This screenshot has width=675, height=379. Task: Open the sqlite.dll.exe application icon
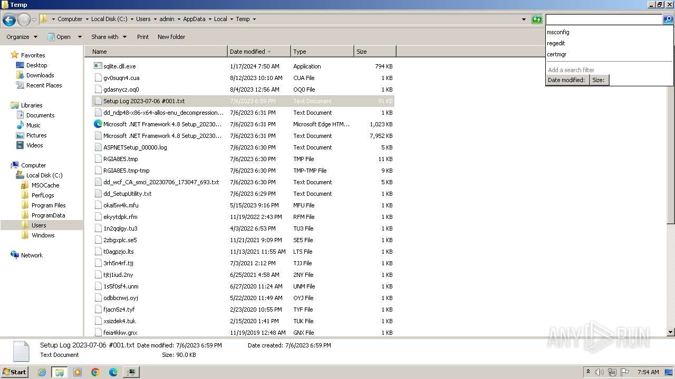[x=98, y=66]
